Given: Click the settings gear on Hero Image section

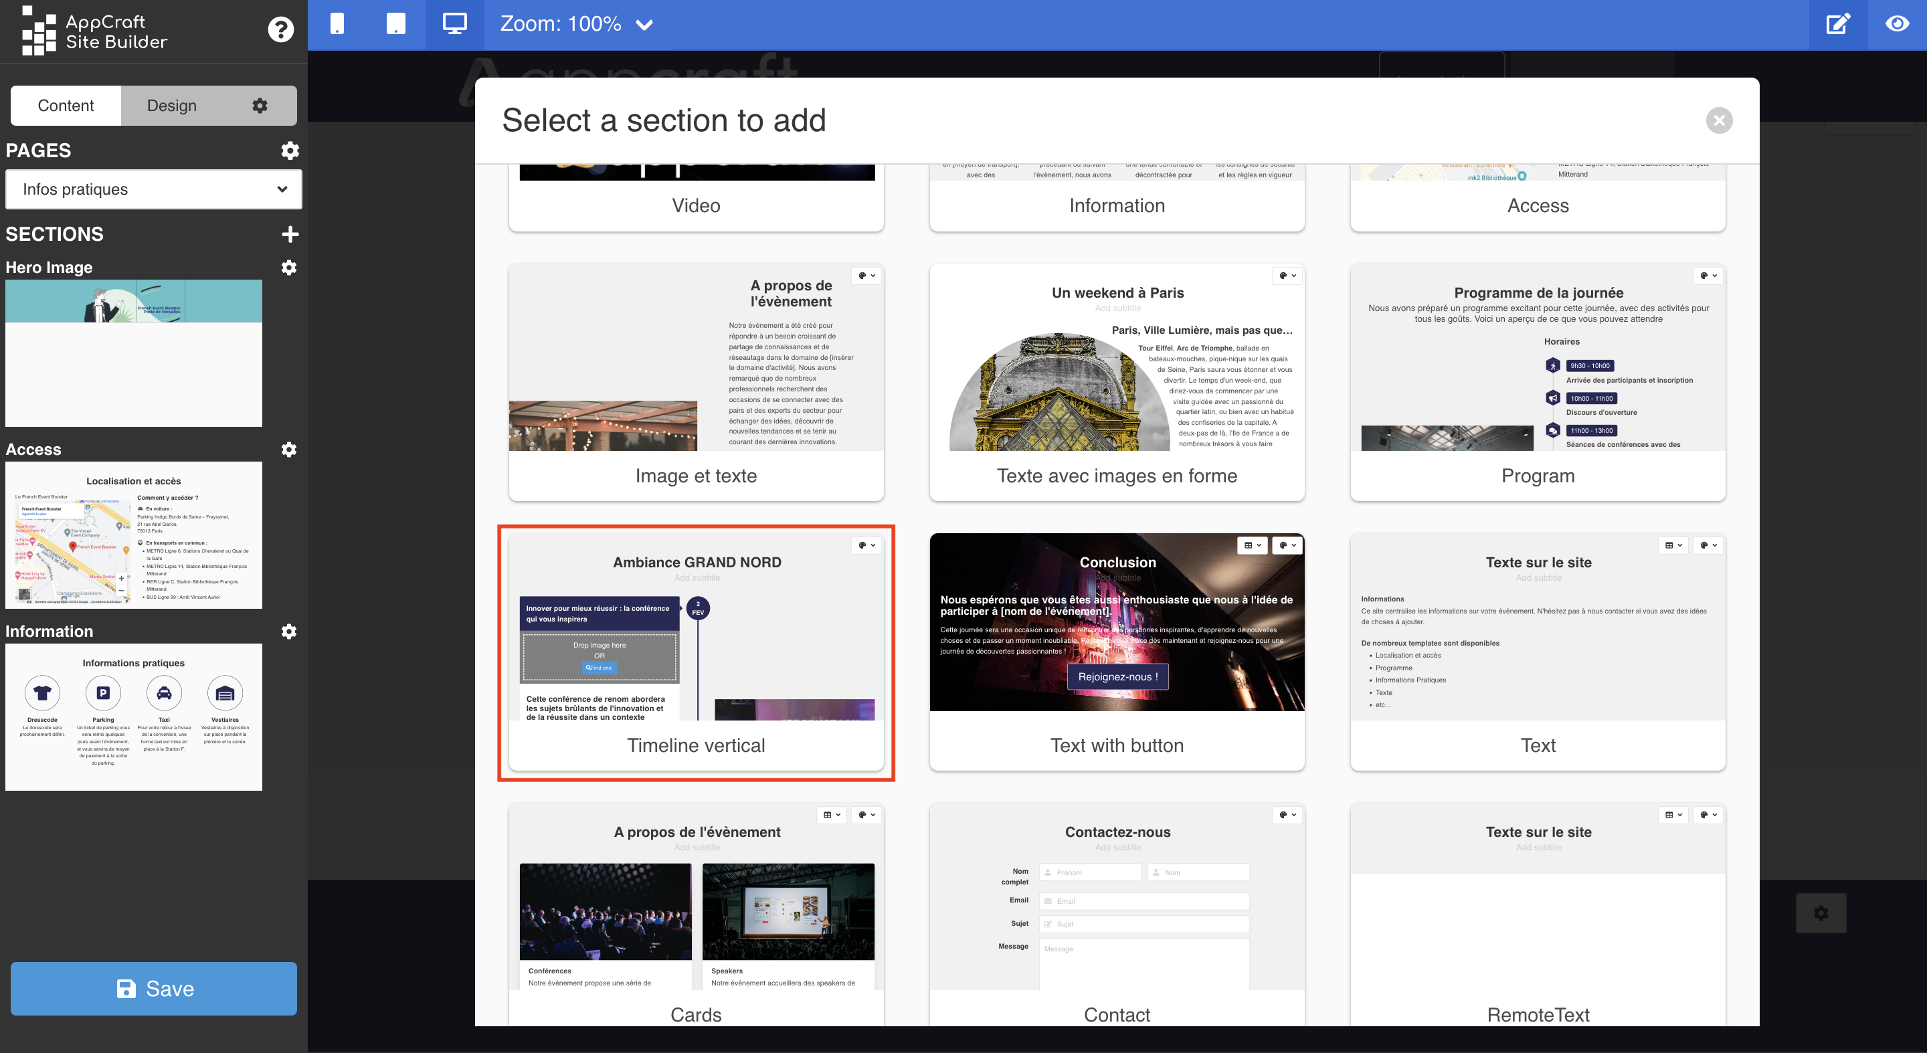Looking at the screenshot, I should click(286, 267).
